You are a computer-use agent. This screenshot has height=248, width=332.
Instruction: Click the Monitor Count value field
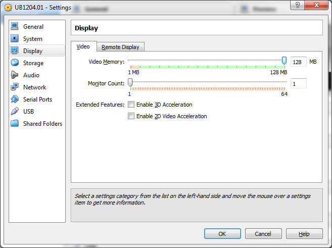(298, 83)
